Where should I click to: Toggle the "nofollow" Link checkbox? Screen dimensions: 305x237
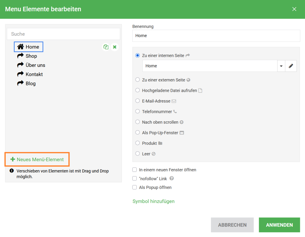point(135,178)
